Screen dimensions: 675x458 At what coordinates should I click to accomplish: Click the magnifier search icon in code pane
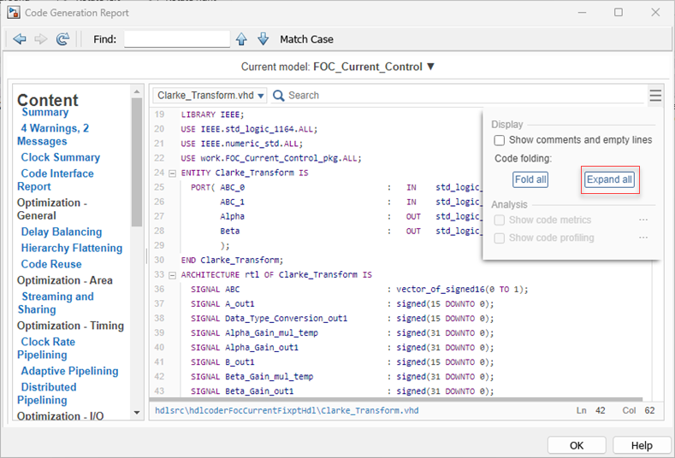coord(278,96)
